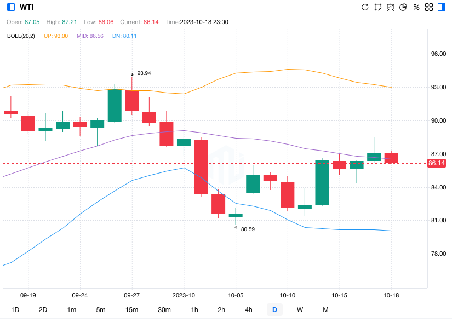Switch to the weekly W interval
The height and width of the screenshot is (322, 452).
pos(300,310)
